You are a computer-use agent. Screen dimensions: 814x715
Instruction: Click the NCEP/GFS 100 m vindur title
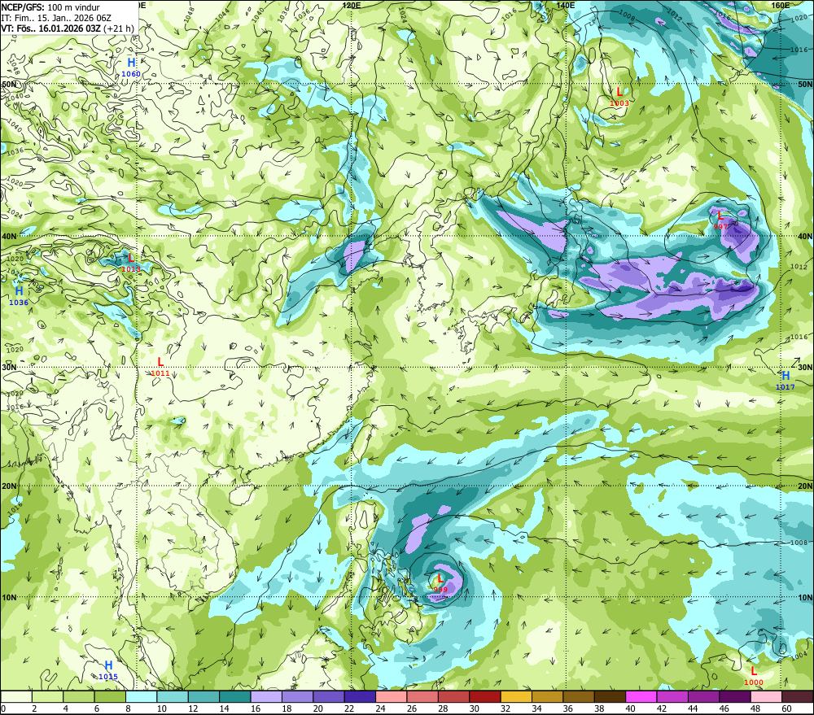[x=50, y=7]
